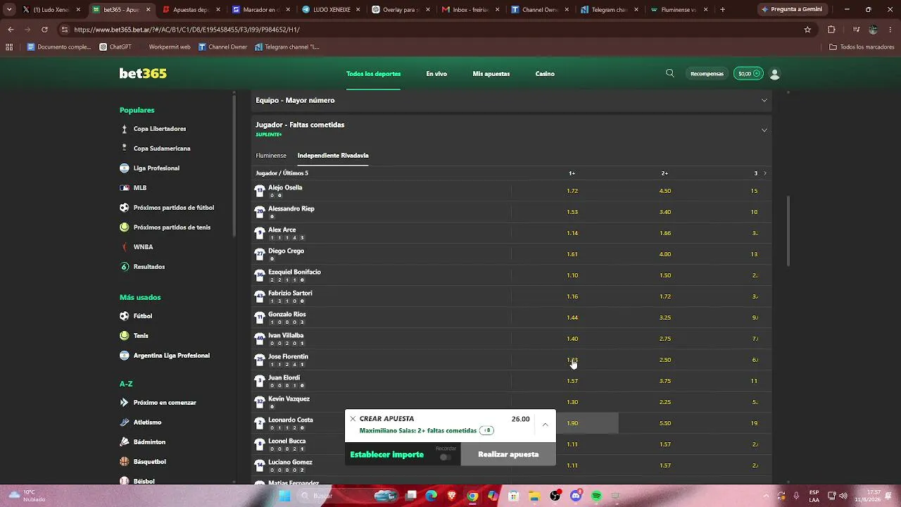Image resolution: width=901 pixels, height=507 pixels.
Task: Click the main page vertical scrollbar
Action: [788, 232]
